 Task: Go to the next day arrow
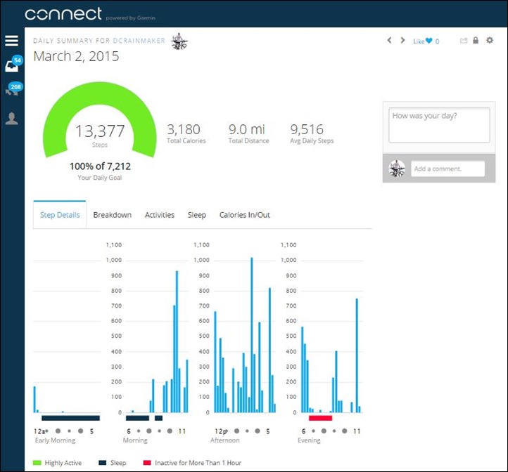point(402,41)
